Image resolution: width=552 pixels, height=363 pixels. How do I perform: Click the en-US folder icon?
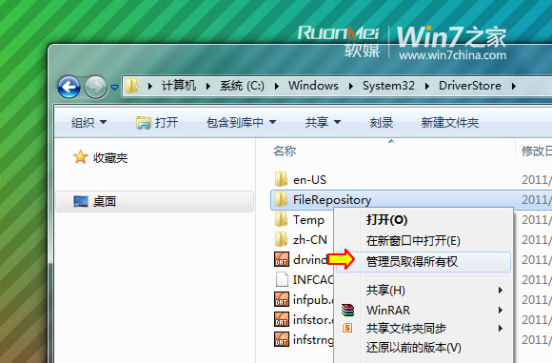[281, 179]
